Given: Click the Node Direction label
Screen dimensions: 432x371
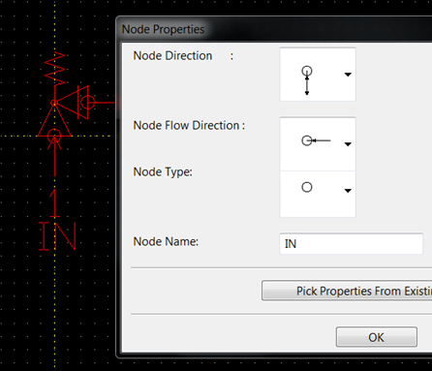Looking at the screenshot, I should coord(172,55).
